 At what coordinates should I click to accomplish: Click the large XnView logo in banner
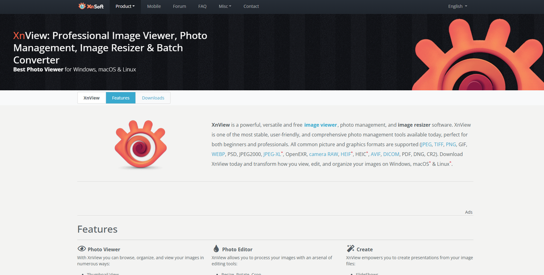point(478,55)
